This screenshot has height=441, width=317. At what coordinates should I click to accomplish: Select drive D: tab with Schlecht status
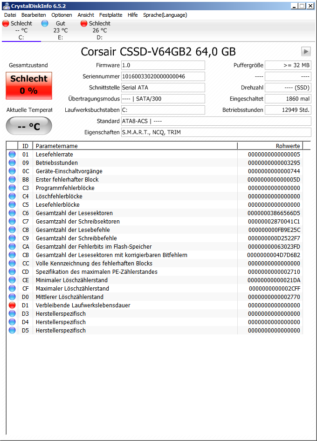pyautogui.click(x=99, y=30)
